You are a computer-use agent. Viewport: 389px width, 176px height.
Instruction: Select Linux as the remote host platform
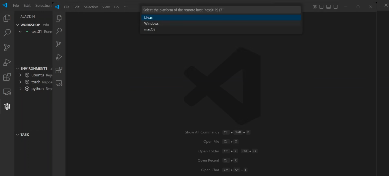[221, 18]
